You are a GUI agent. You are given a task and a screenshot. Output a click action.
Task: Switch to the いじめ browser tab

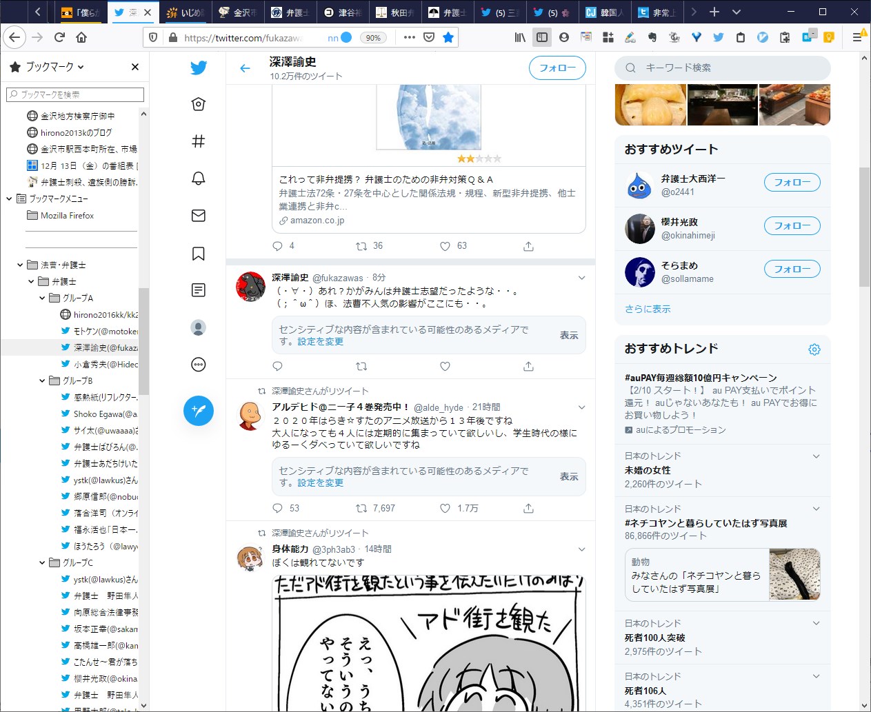(x=185, y=12)
